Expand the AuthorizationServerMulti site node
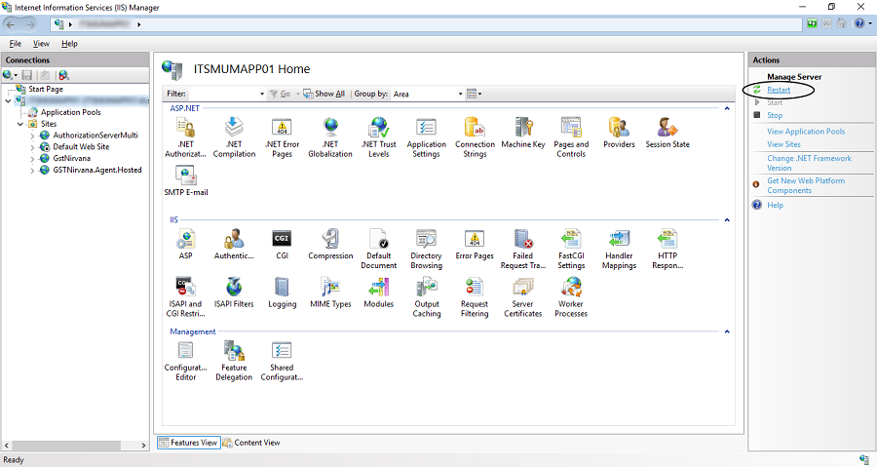The width and height of the screenshot is (877, 467). pyautogui.click(x=32, y=136)
